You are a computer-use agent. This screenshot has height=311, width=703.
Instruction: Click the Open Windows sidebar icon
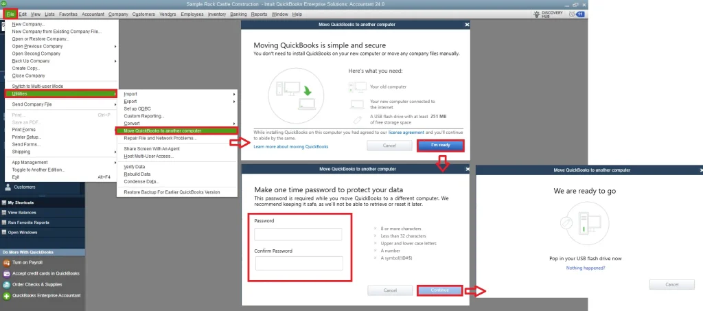point(4,232)
